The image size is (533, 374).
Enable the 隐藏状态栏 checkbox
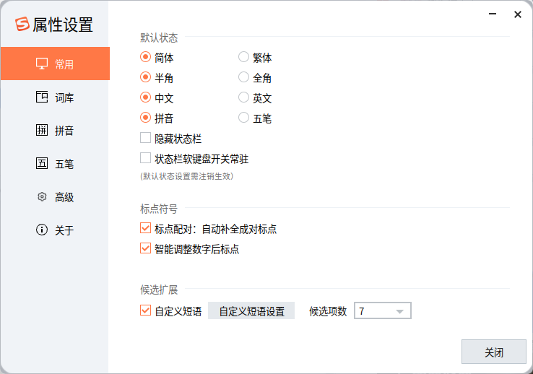click(145, 138)
